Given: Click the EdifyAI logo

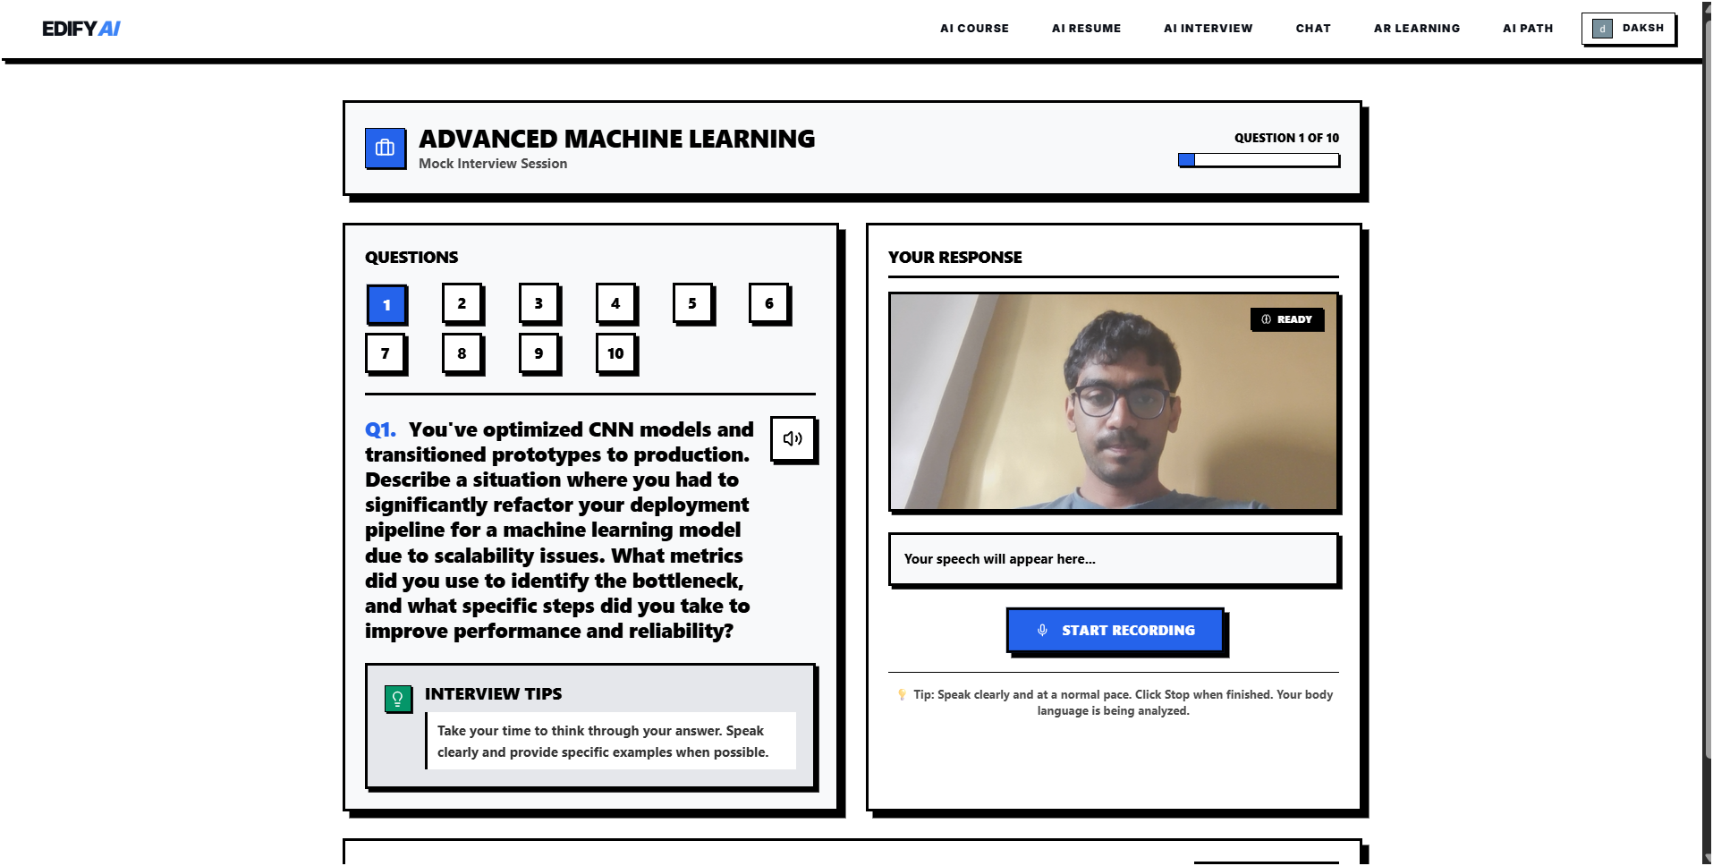Looking at the screenshot, I should (x=81, y=29).
